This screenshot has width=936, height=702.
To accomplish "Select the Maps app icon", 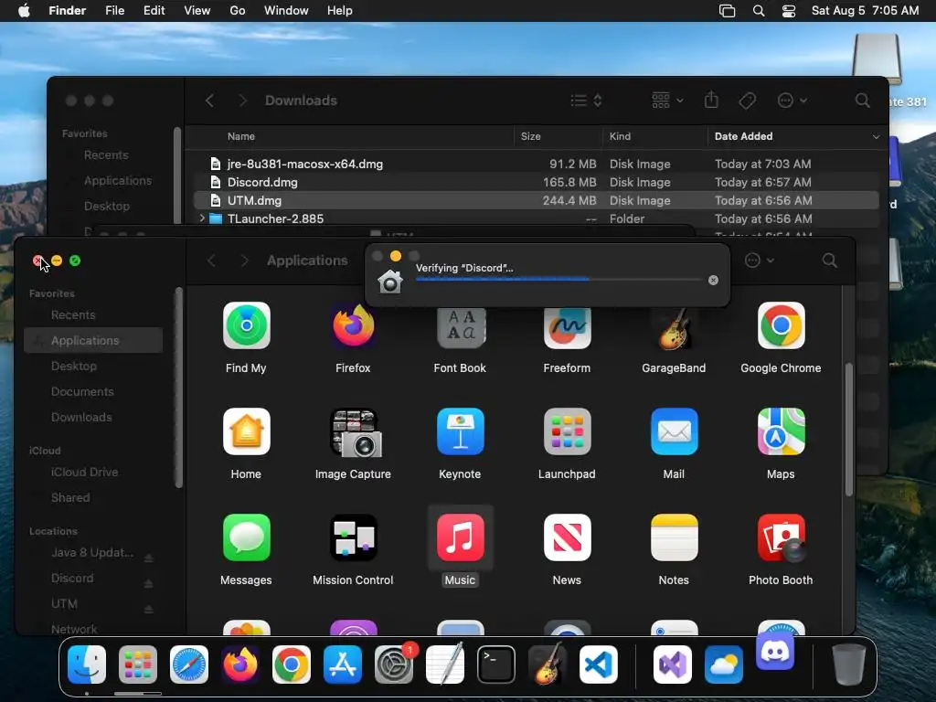I will tap(781, 431).
